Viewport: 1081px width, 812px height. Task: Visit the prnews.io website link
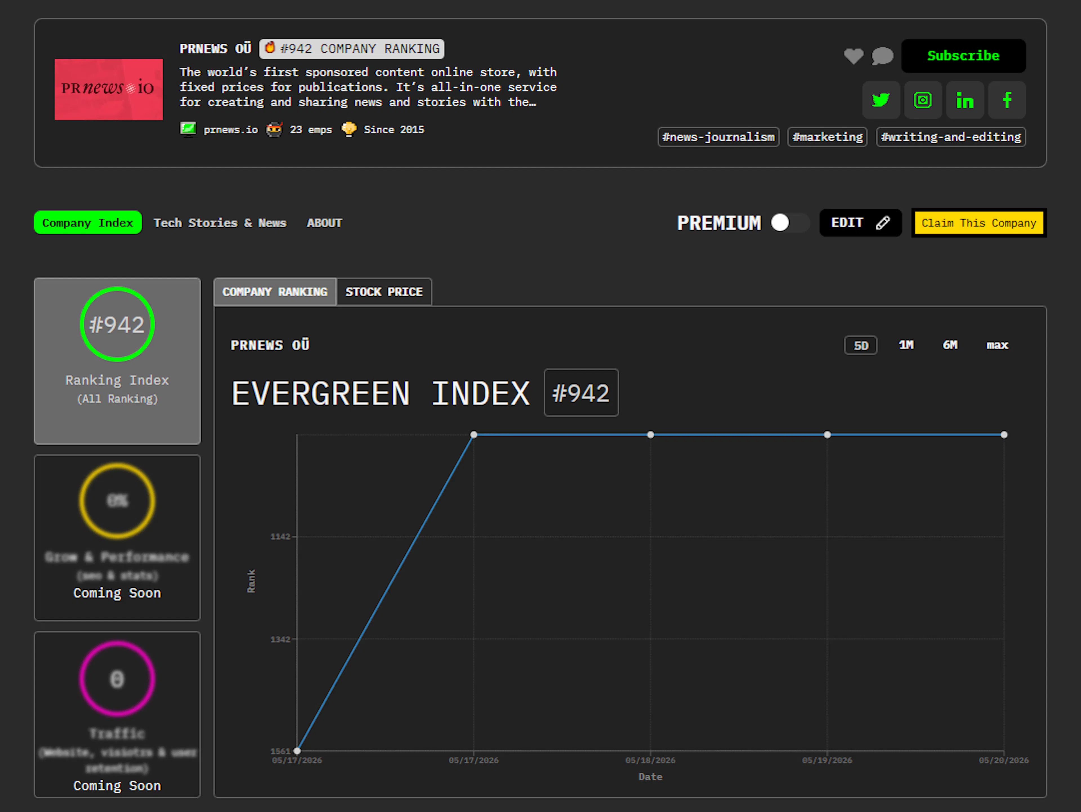pos(231,130)
